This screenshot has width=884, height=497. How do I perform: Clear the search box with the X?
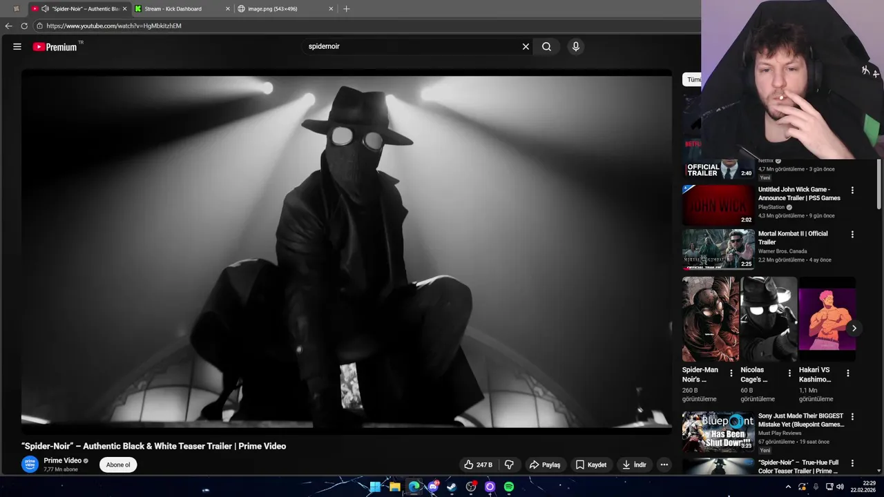click(x=526, y=46)
